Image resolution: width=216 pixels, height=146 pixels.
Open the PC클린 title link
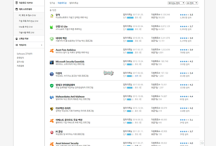59,132
